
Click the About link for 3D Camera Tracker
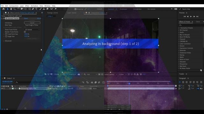click(x=39, y=18)
